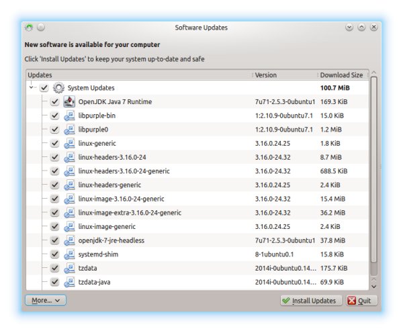Click the window menu icon in title bar
Image resolution: width=403 pixels, height=333 pixels.
tap(29, 28)
